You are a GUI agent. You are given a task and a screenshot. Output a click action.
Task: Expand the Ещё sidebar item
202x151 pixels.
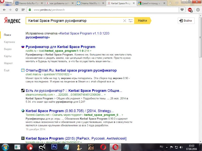tap(7, 70)
